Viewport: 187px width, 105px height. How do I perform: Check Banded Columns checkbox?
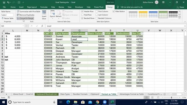[97, 18]
